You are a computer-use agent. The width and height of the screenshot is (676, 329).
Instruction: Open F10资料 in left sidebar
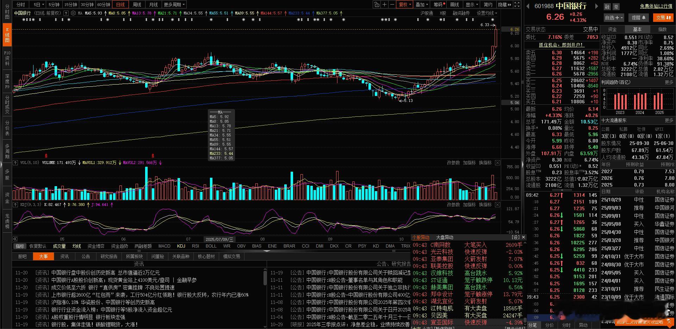[x=7, y=58]
